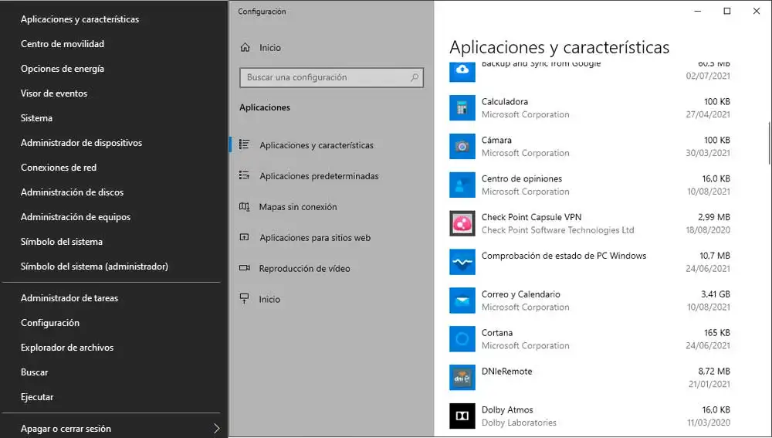The image size is (772, 438).
Task: Expand the Apagar o cerrar sesión arrow
Action: pyautogui.click(x=216, y=428)
